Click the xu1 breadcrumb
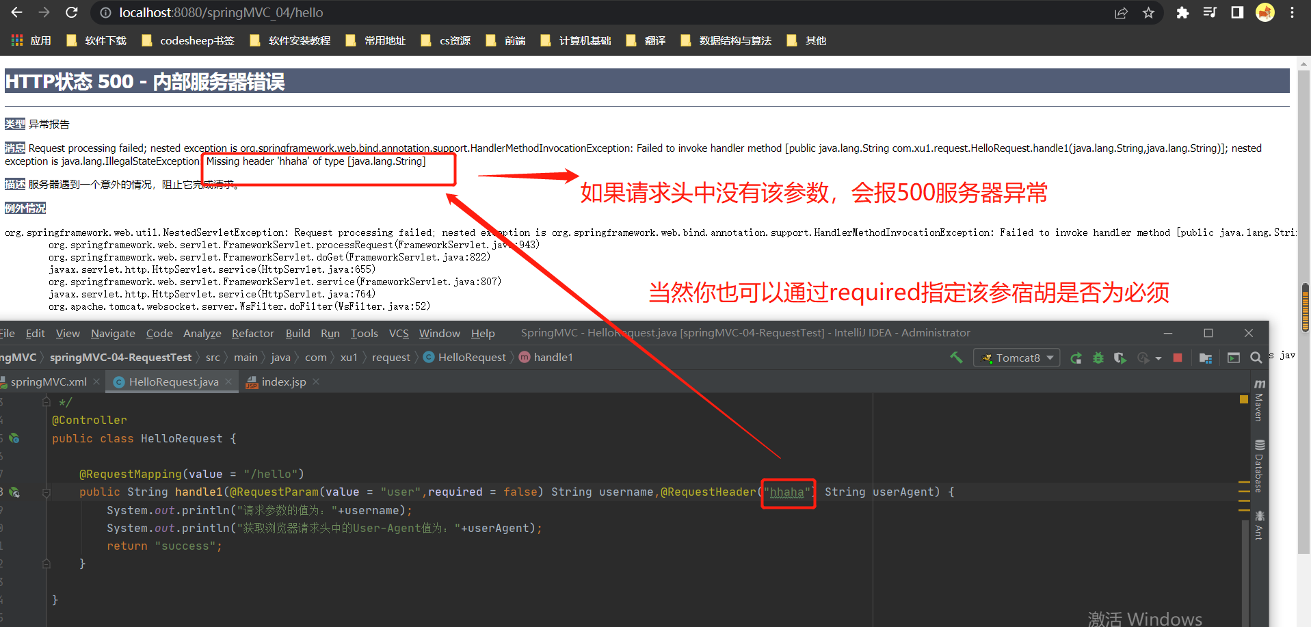Screen dimensions: 1311x627 click(x=349, y=357)
